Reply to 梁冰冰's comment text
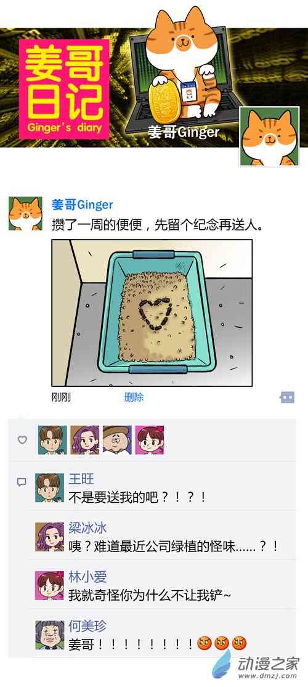Viewport: 308px width, 687px height. 174,547
